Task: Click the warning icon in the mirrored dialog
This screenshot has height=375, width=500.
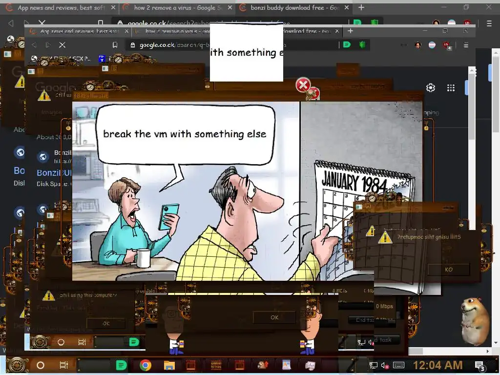Action: click(385, 237)
